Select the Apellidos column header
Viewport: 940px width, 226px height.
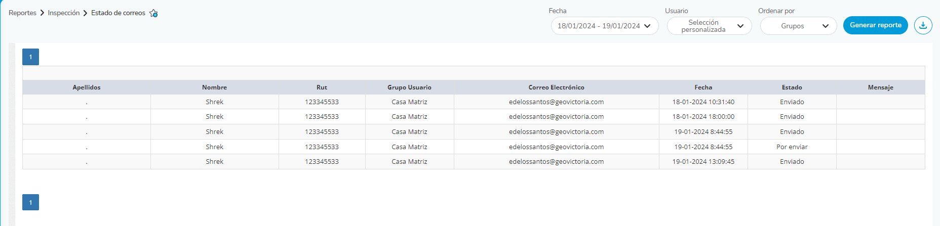coord(87,87)
